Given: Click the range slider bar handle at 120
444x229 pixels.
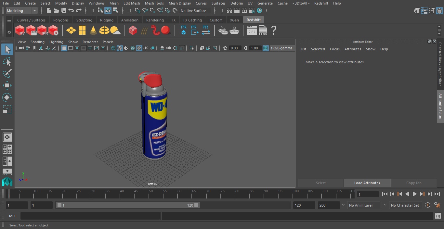Looking at the screenshot, I should (196, 205).
